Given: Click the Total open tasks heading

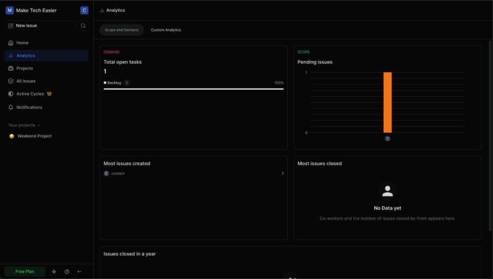Looking at the screenshot, I should click(x=123, y=62).
